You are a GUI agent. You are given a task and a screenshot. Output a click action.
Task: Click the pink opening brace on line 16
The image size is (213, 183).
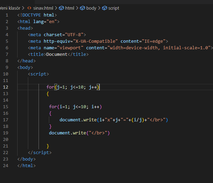point(50,113)
